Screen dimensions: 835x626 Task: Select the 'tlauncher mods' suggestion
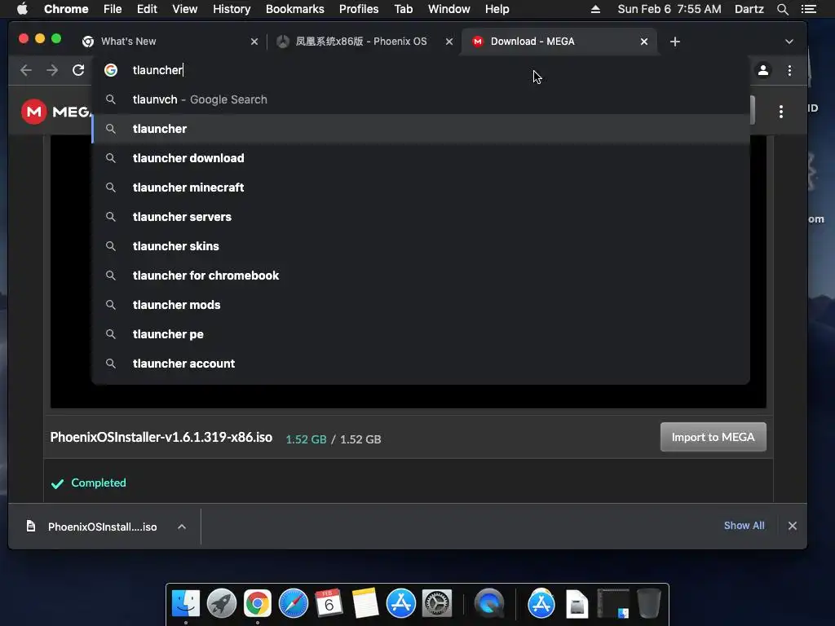pos(421,305)
